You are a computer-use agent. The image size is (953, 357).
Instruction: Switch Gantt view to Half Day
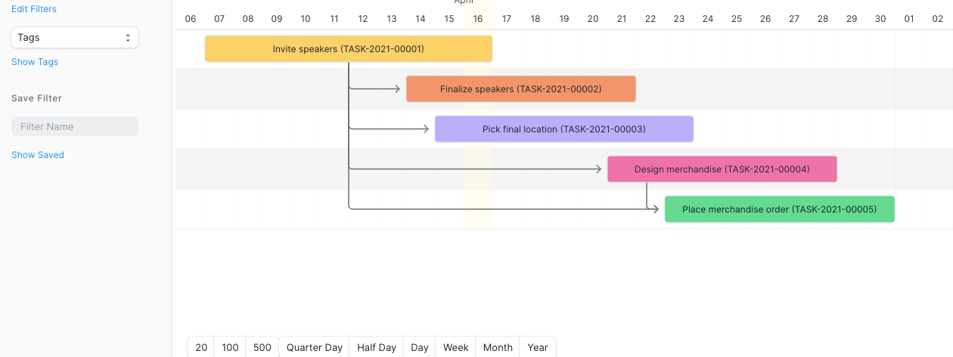pyautogui.click(x=377, y=347)
